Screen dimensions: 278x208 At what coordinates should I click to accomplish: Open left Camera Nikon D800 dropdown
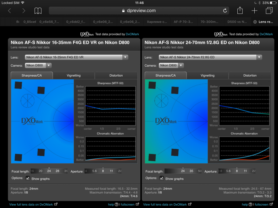pyautogui.click(x=38, y=65)
